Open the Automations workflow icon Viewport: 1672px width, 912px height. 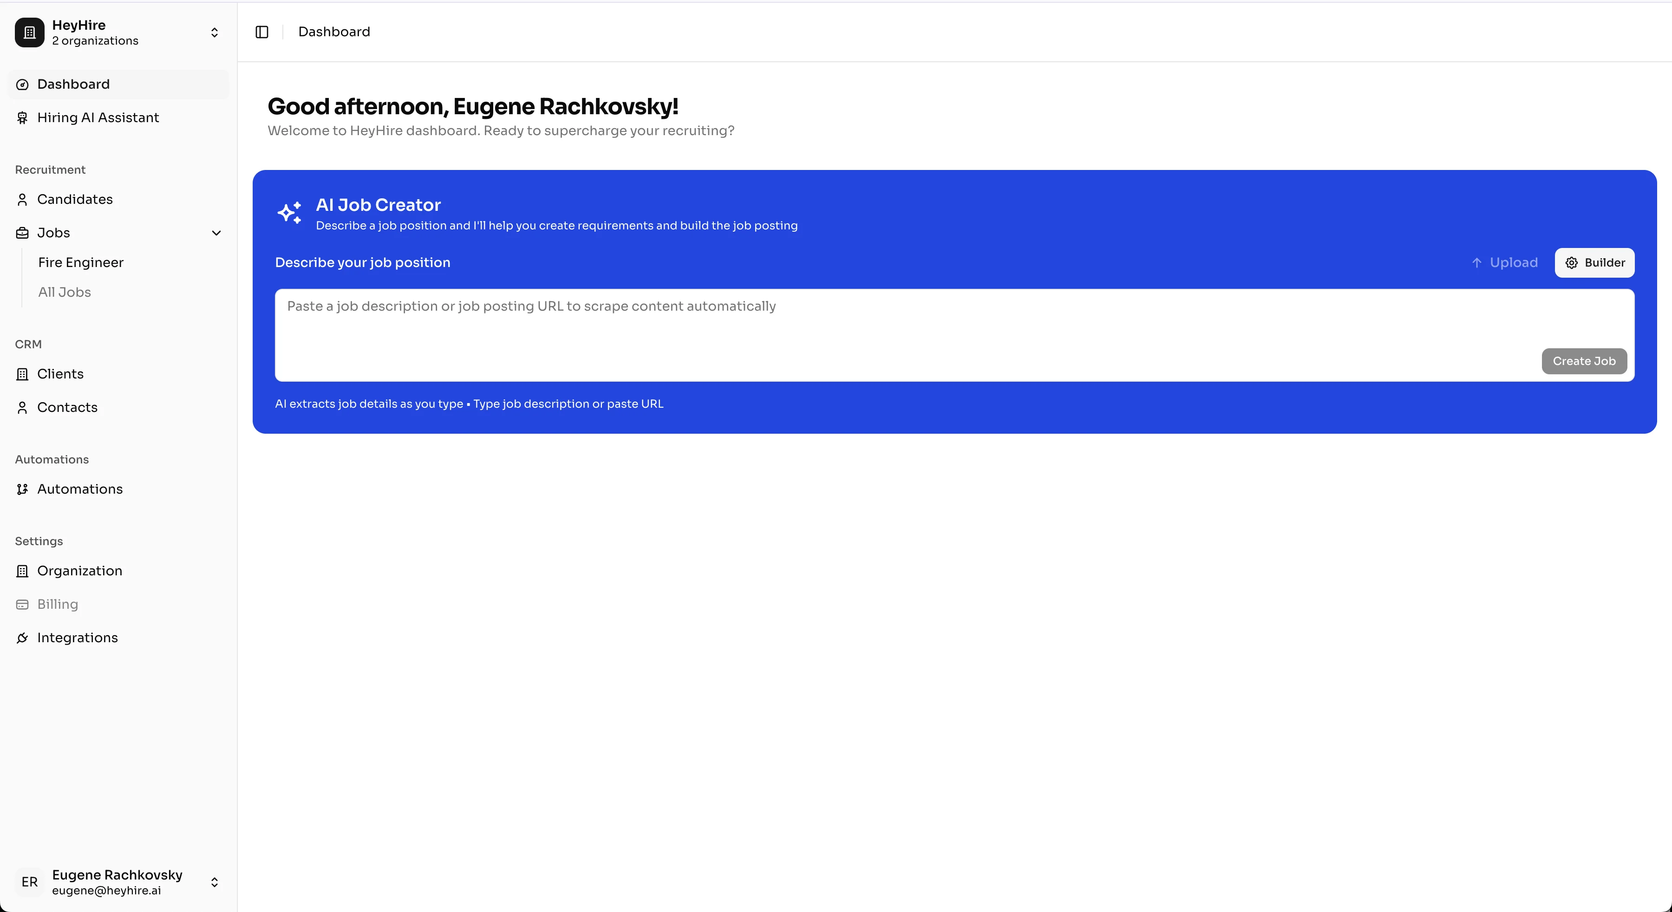(23, 489)
